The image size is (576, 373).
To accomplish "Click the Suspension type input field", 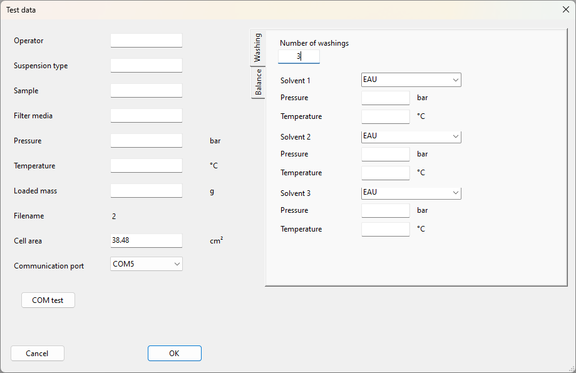I will pos(147,65).
